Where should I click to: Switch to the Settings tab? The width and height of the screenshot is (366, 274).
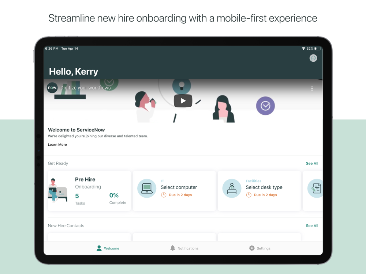(x=259, y=248)
